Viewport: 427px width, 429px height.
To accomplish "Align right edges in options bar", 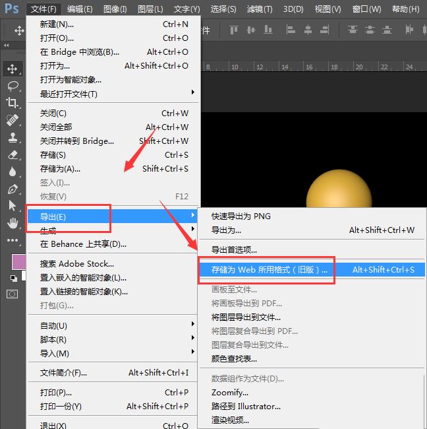I will 325,30.
